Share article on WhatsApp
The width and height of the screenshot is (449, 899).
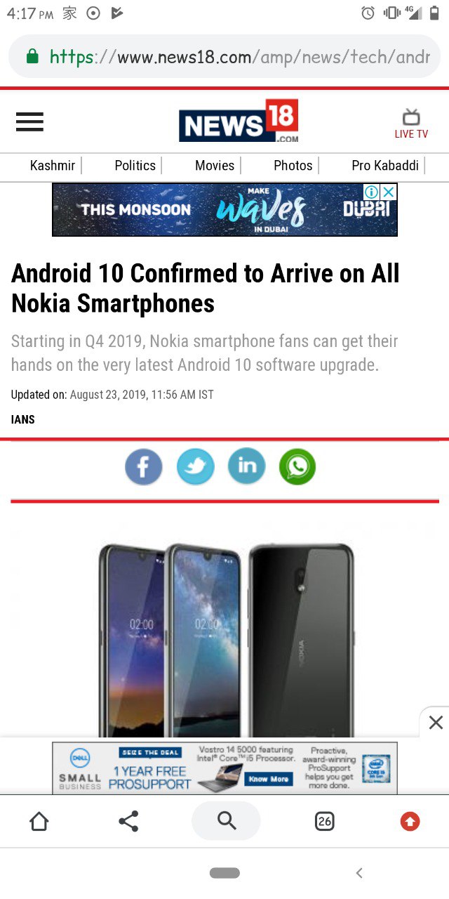[297, 466]
